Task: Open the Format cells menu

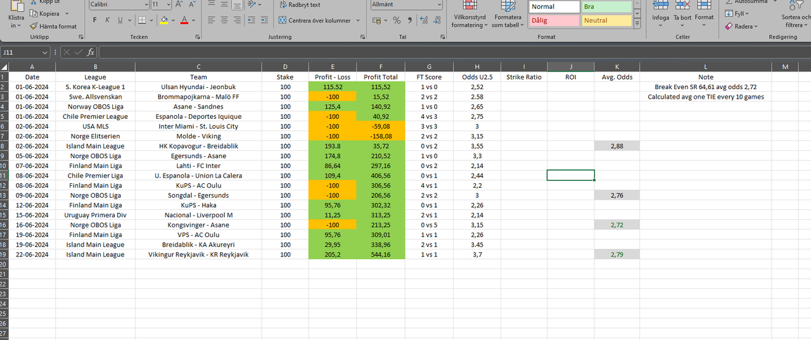Action: tap(704, 15)
